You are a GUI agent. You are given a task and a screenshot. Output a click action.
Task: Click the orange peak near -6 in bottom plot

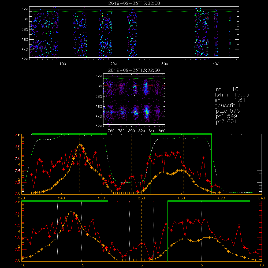(x=71, y=211)
